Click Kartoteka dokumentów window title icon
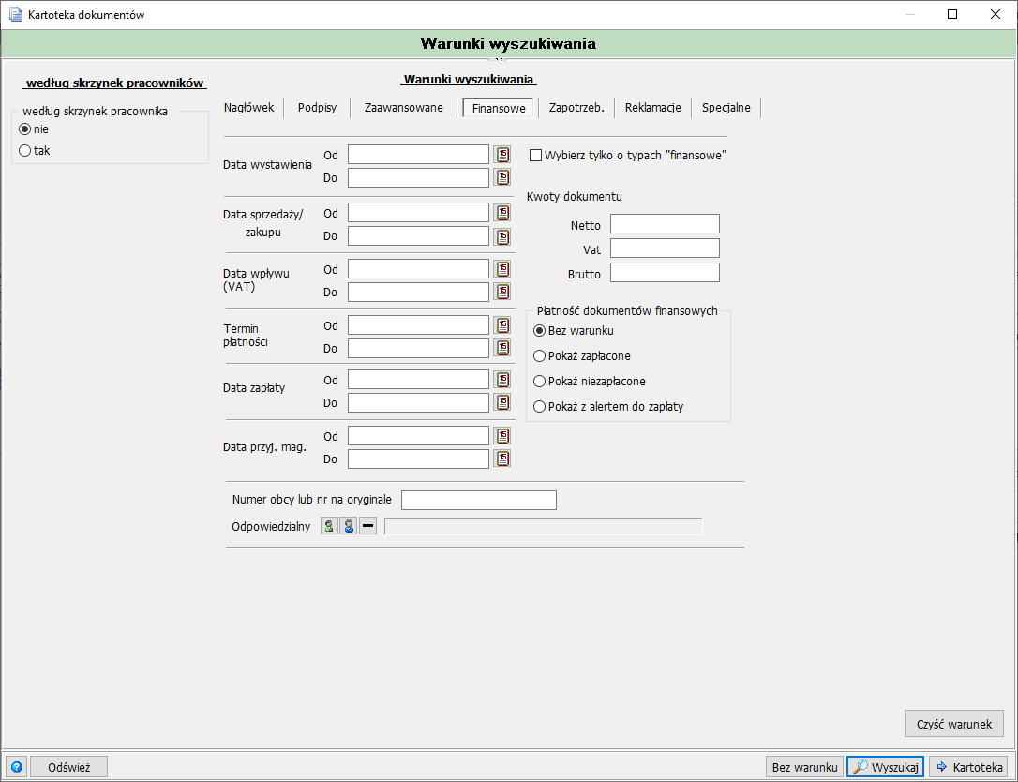 click(x=16, y=14)
